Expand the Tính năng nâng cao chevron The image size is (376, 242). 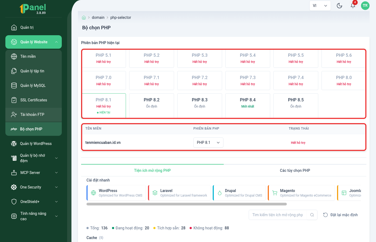56,216
